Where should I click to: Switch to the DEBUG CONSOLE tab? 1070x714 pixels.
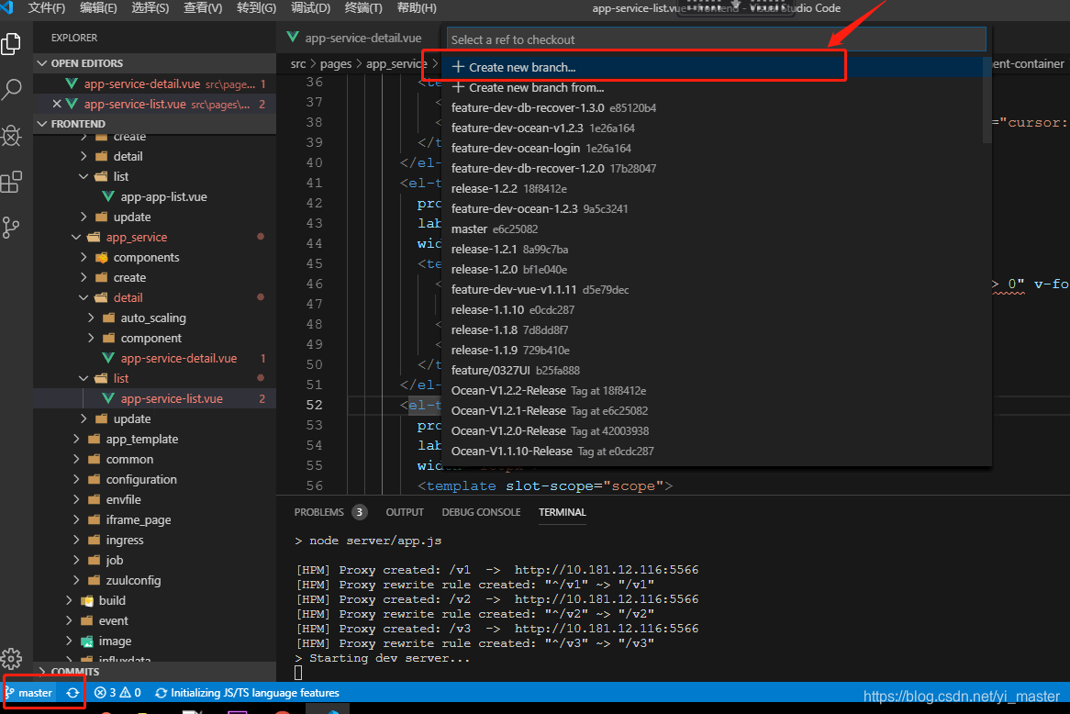tap(481, 512)
